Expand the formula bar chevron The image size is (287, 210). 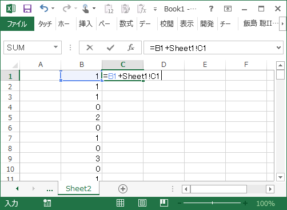tap(278, 47)
